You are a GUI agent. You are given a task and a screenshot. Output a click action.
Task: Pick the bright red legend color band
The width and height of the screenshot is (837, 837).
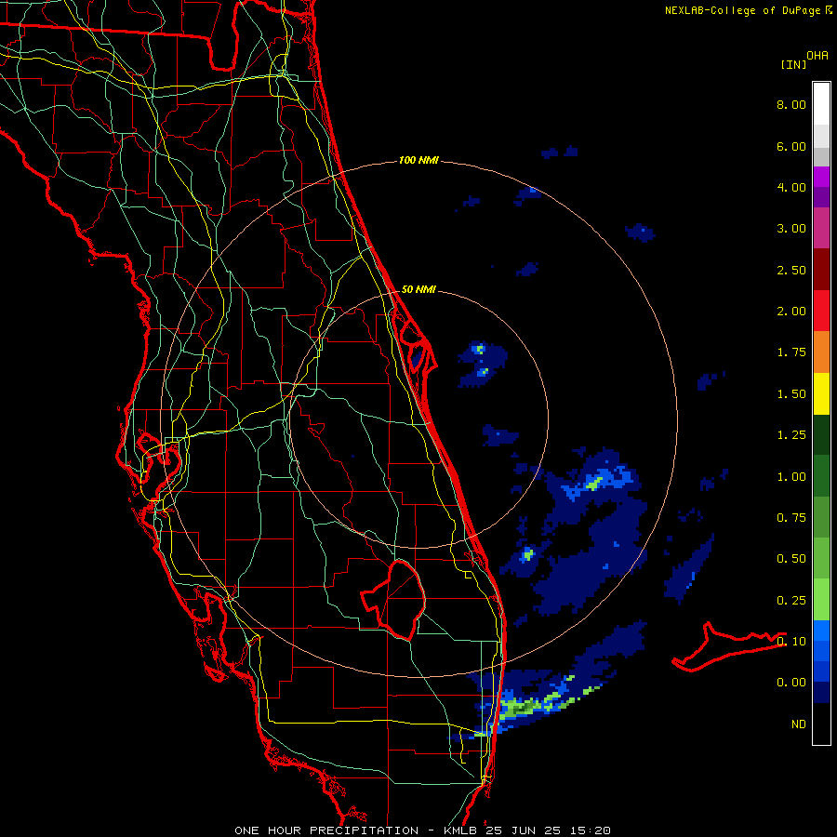coord(821,311)
